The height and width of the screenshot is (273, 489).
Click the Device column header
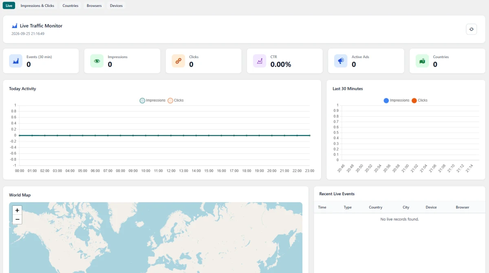click(431, 207)
